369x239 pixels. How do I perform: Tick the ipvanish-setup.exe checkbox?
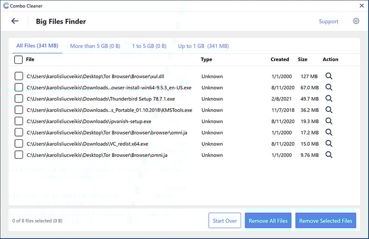19,121
